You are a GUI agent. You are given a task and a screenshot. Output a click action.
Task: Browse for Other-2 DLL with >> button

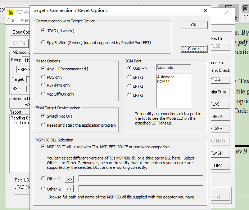[69, 189]
